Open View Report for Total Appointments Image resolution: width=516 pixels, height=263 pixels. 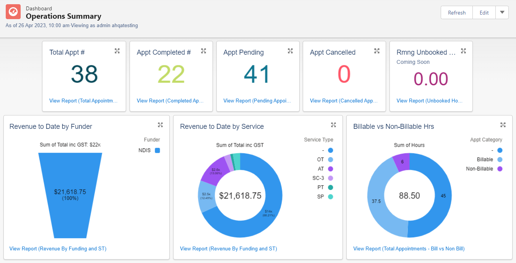[x=84, y=101]
